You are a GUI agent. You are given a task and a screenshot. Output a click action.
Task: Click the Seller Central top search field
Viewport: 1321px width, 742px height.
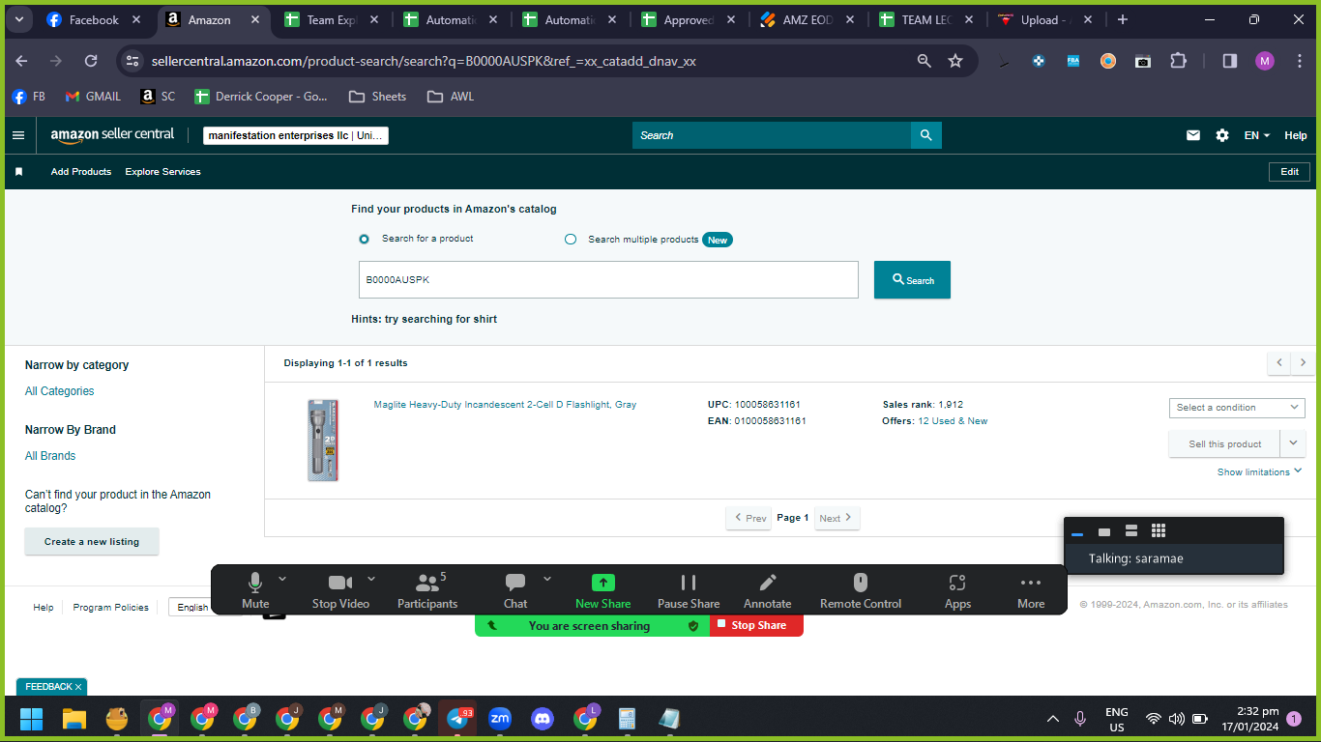[x=772, y=135]
